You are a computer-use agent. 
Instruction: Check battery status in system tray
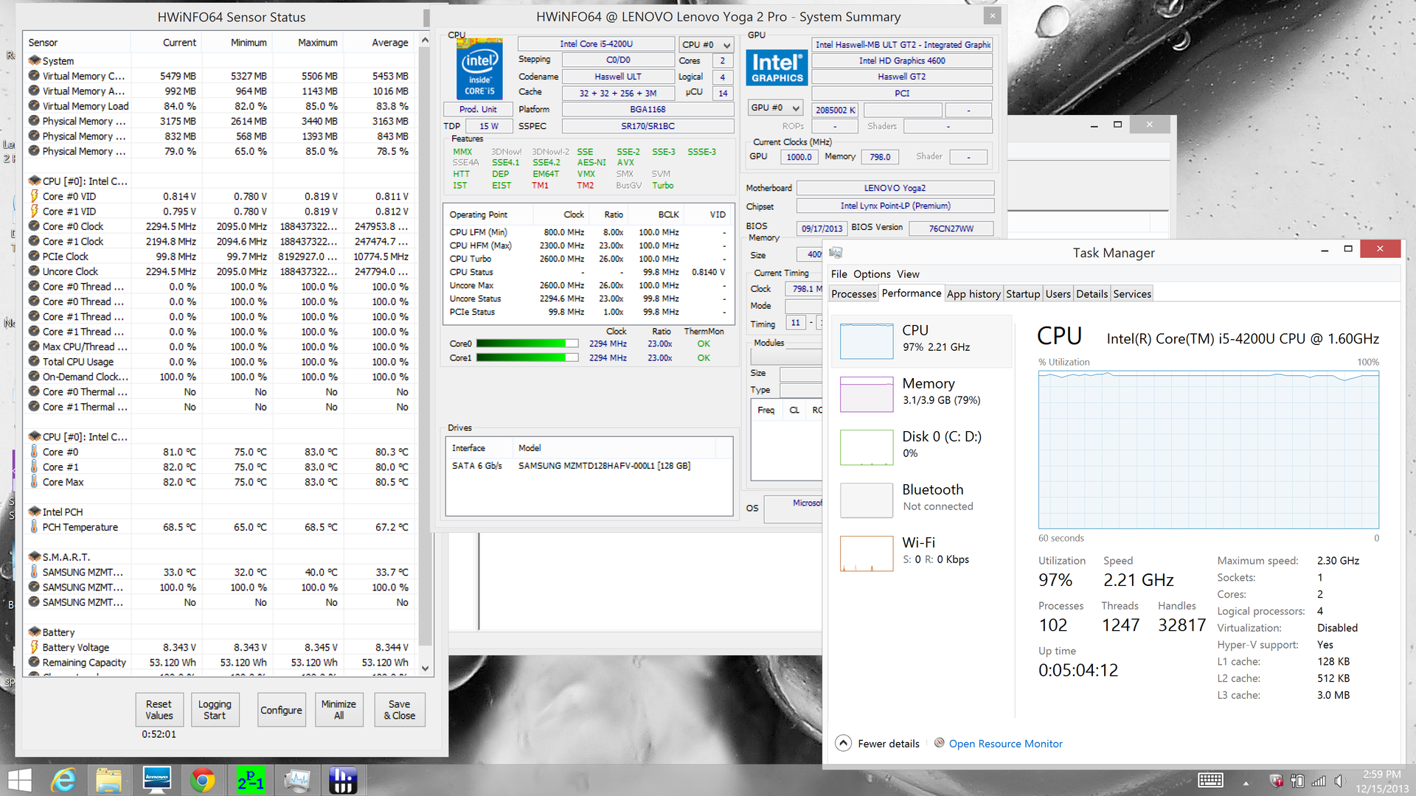click(1297, 781)
